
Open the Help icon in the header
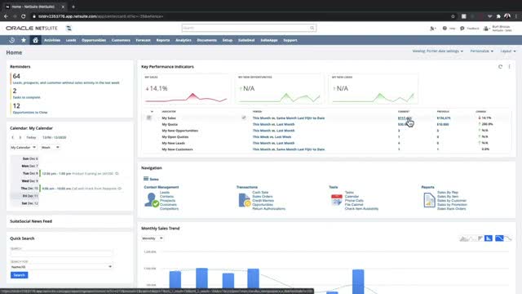[445, 29]
